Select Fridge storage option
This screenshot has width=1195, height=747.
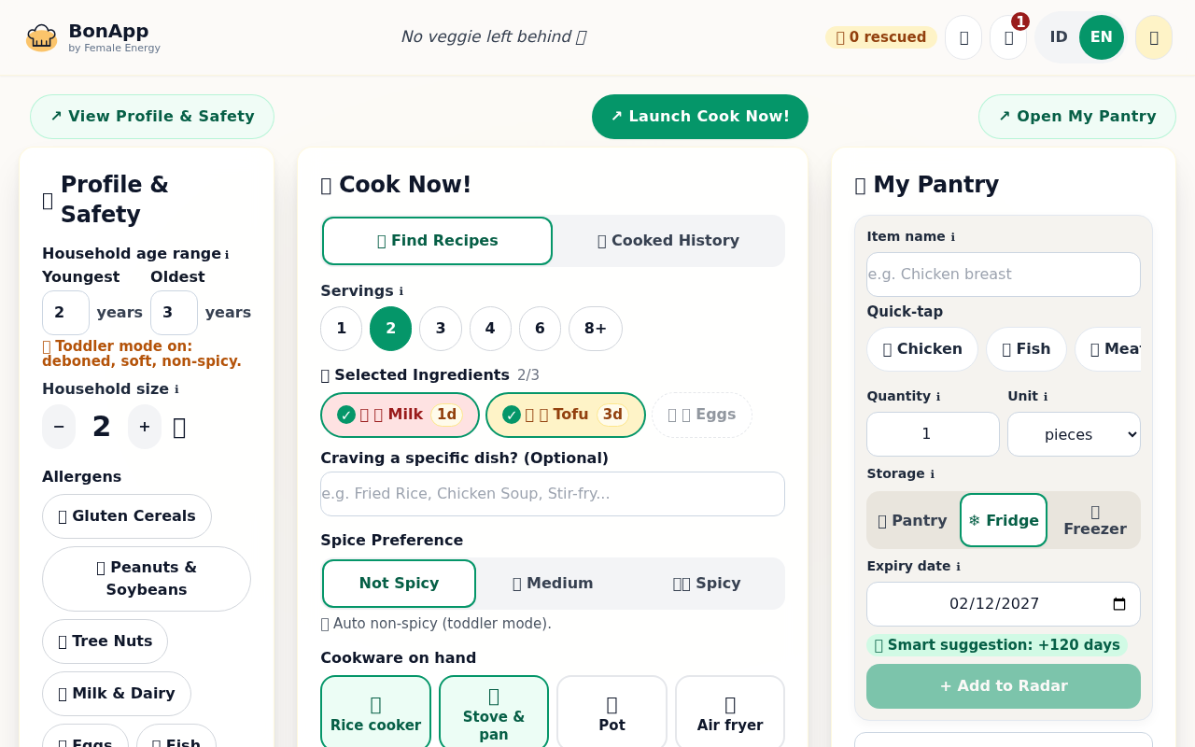click(x=1004, y=520)
